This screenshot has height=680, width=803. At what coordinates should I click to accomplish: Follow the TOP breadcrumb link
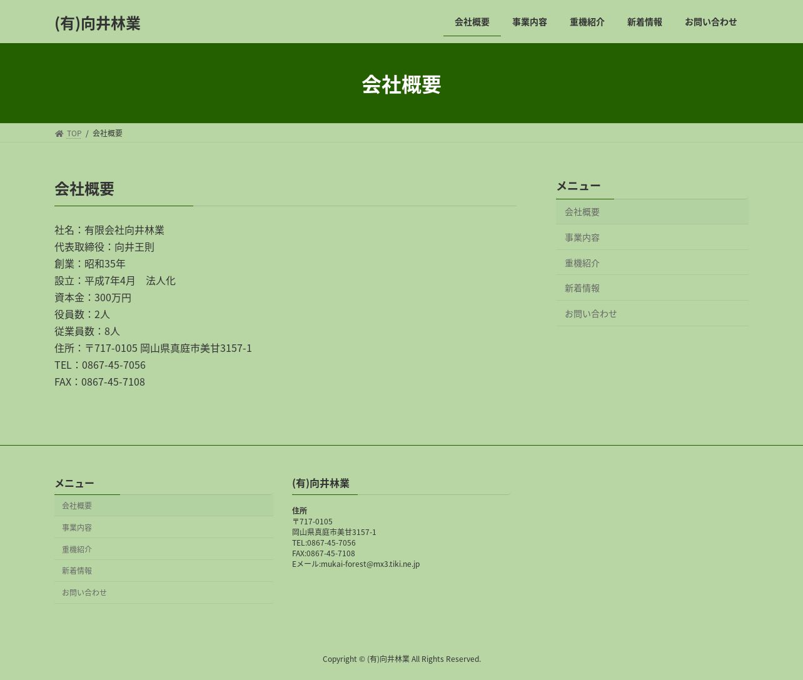click(74, 133)
